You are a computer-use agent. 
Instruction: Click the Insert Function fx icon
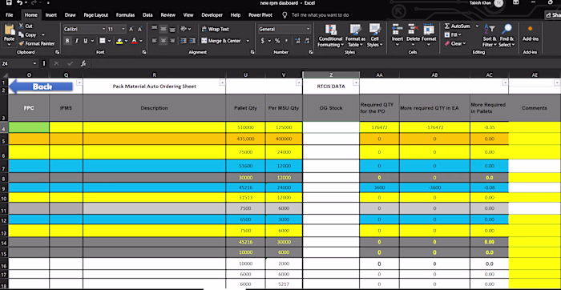point(83,63)
